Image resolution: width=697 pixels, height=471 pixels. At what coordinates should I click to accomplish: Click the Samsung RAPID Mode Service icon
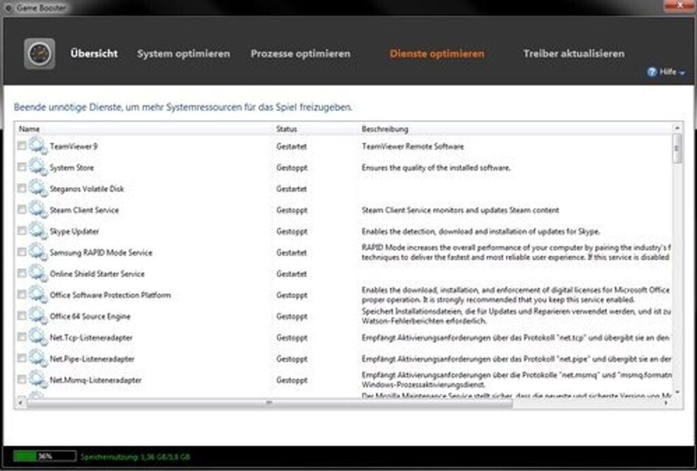(x=37, y=253)
